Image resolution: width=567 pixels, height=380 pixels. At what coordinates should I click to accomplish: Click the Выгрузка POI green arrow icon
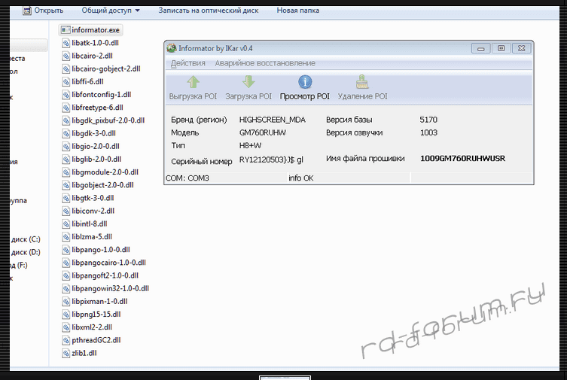coord(193,82)
